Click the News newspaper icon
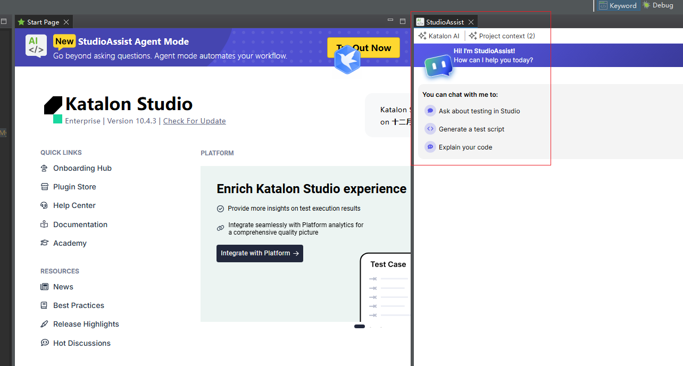Image resolution: width=683 pixels, height=366 pixels. pyautogui.click(x=44, y=287)
